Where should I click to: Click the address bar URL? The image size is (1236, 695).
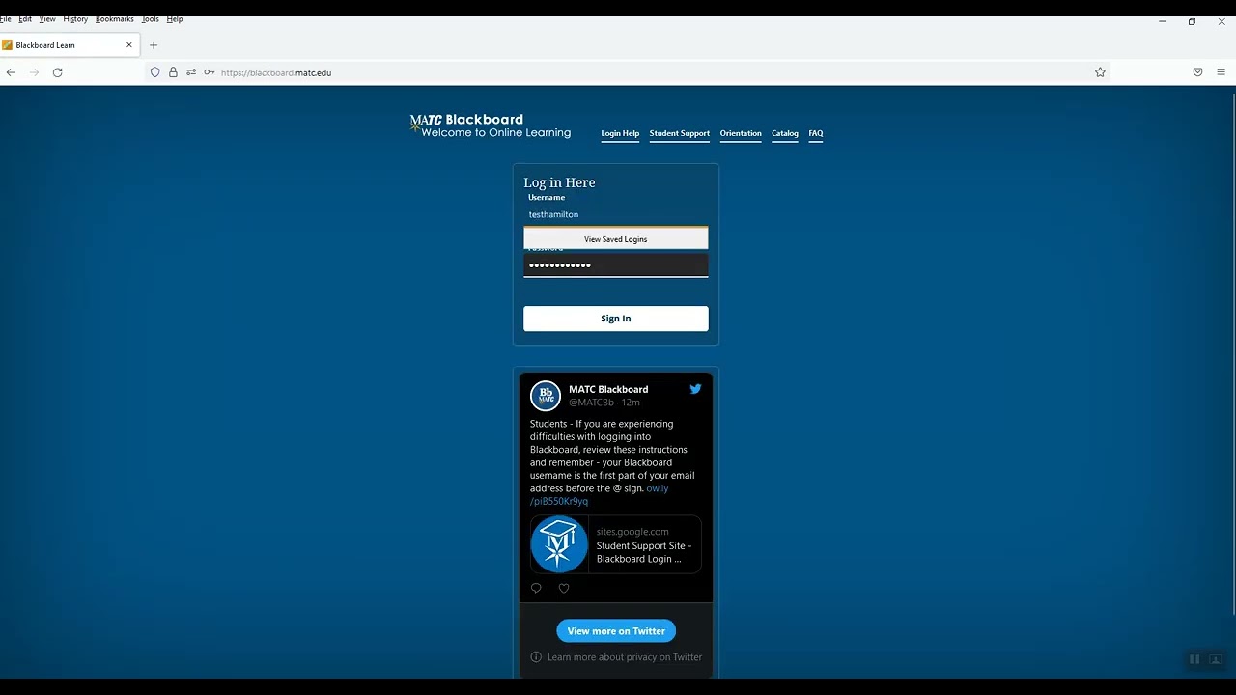point(276,72)
